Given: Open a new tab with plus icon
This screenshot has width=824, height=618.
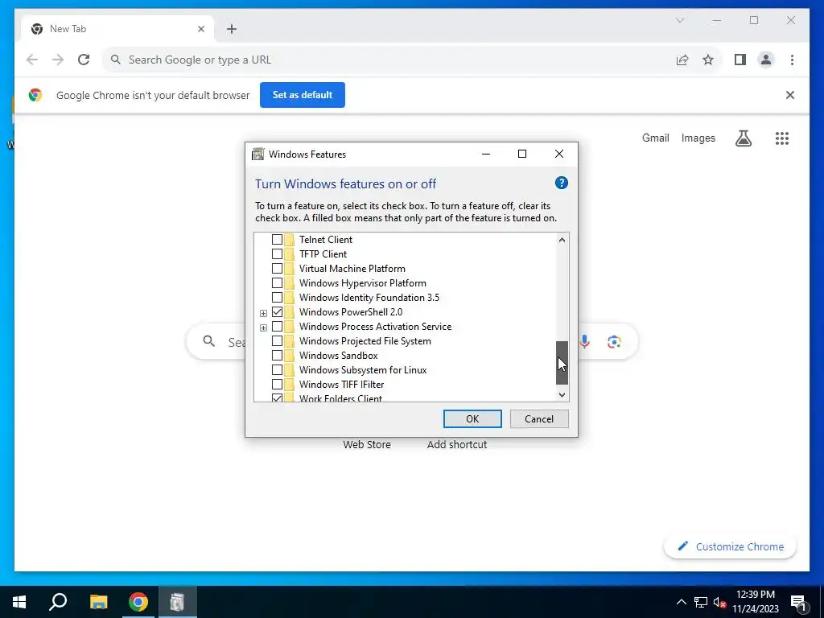Looking at the screenshot, I should (x=232, y=29).
